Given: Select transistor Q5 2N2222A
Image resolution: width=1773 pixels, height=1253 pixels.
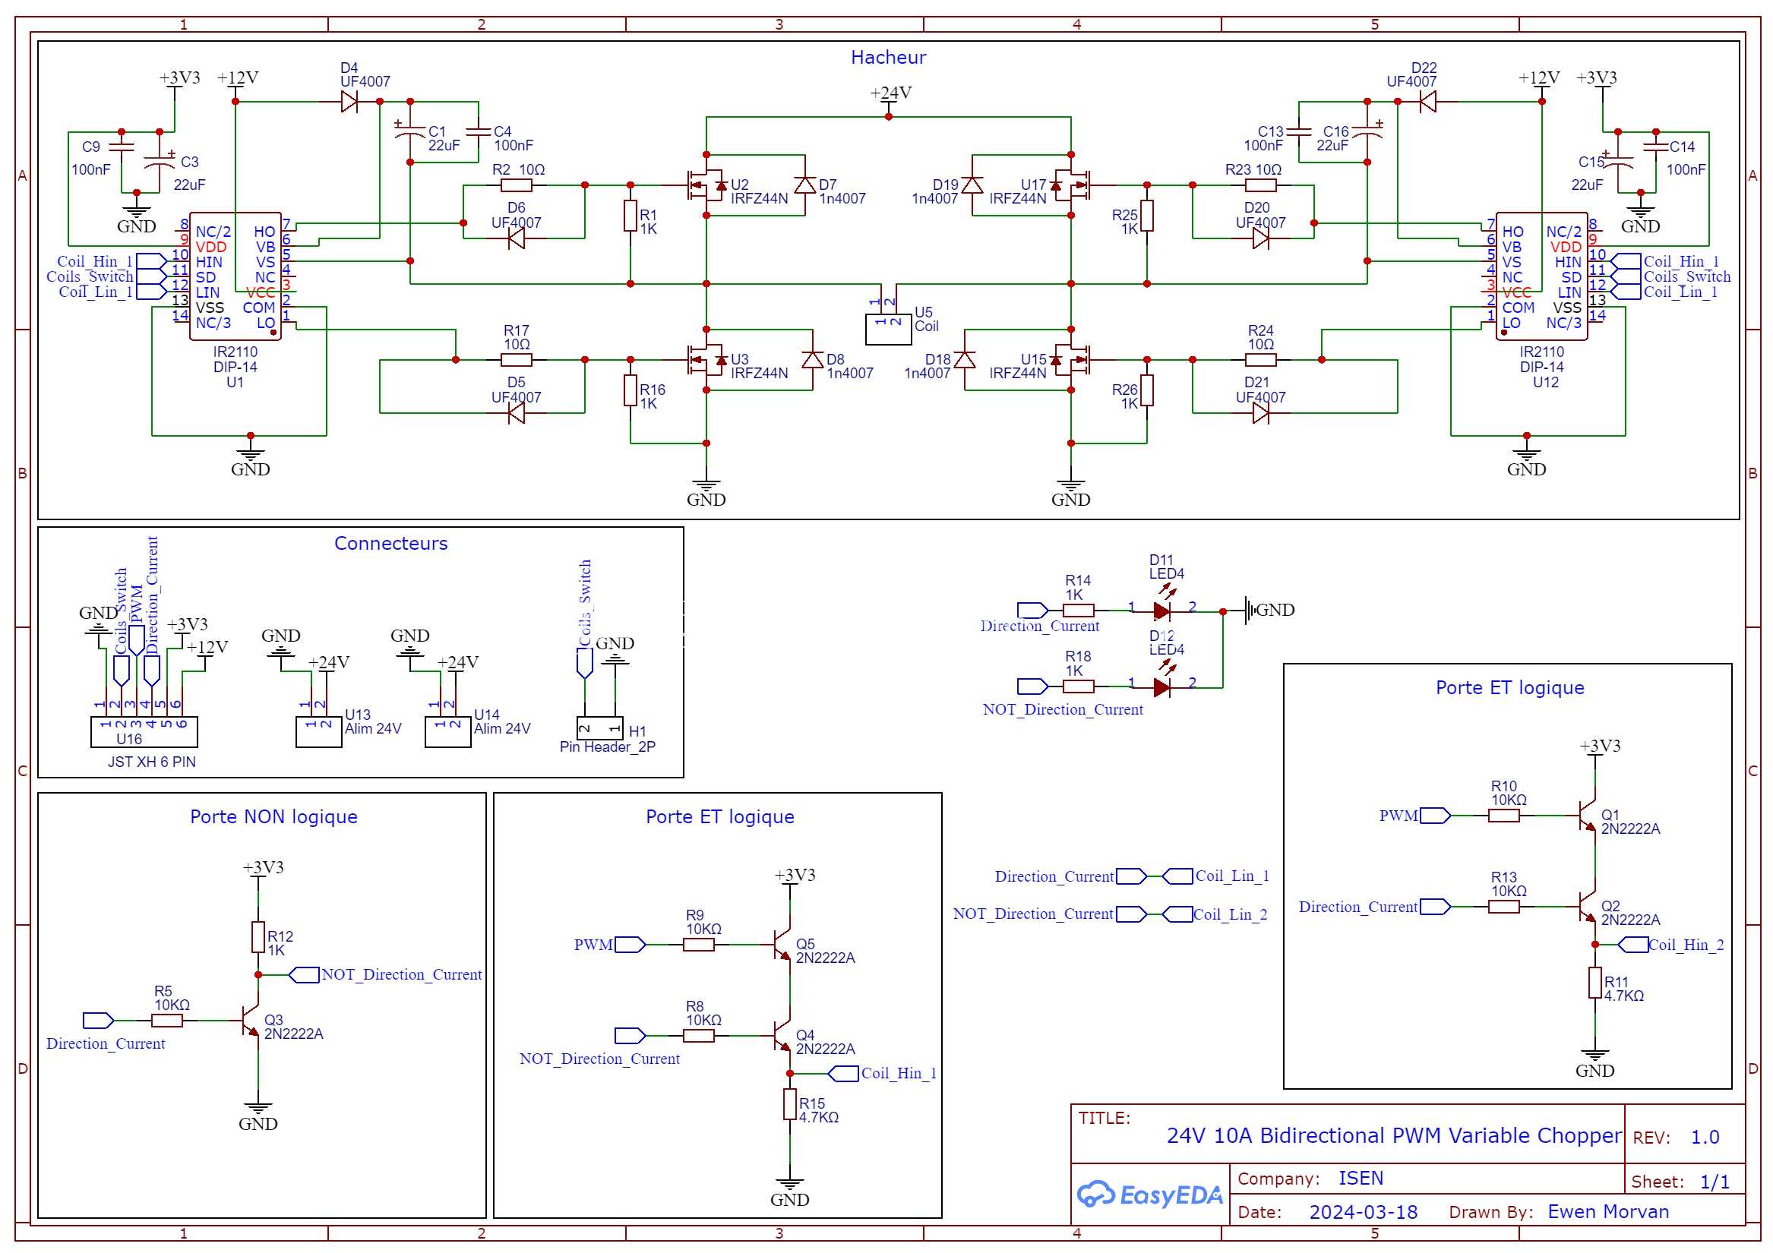Looking at the screenshot, I should [782, 944].
